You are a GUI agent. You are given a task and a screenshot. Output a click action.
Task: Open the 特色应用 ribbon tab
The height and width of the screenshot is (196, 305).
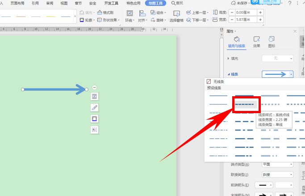point(134,3)
